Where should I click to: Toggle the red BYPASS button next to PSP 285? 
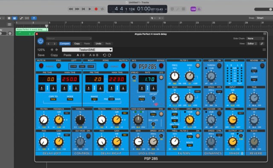coord(161,66)
